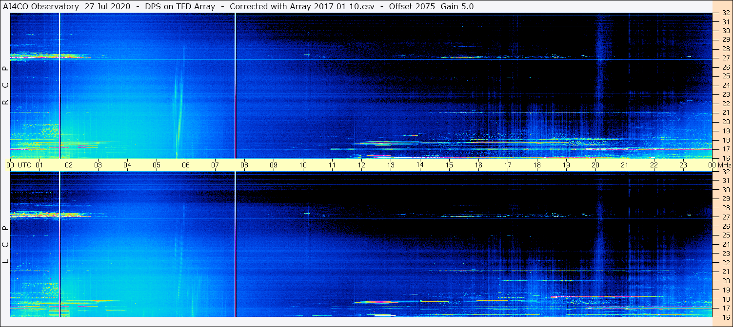Screen dimensions: 733x327
Task: Click "32" MHz label in RCP panel scale
Action: click(726, 13)
